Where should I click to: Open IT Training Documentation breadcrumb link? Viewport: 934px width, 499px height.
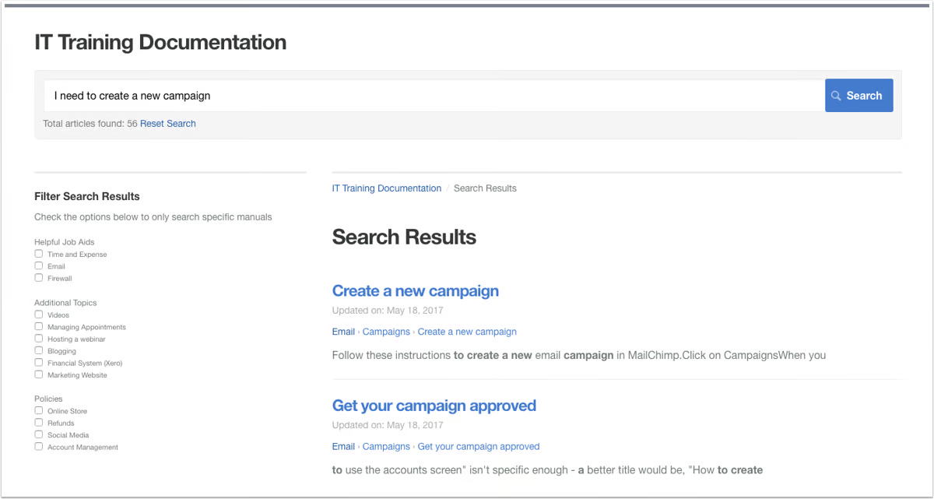(x=387, y=188)
